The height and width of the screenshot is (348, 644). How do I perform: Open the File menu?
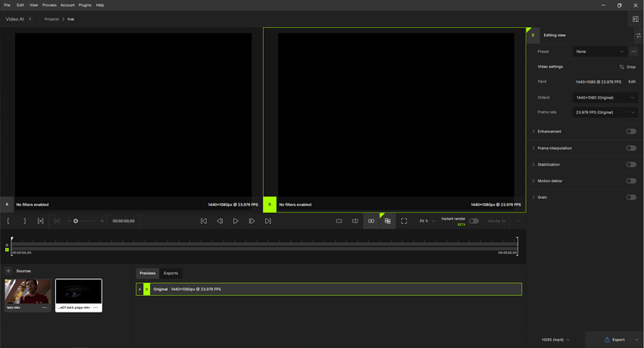7,5
